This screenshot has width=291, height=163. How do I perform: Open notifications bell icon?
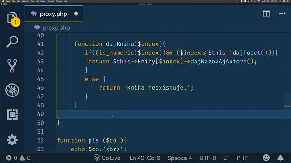click(x=281, y=158)
